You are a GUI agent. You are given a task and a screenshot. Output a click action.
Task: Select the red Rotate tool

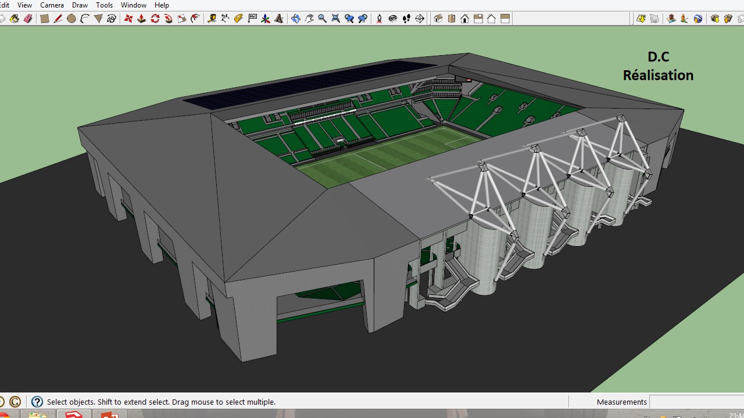pos(155,19)
